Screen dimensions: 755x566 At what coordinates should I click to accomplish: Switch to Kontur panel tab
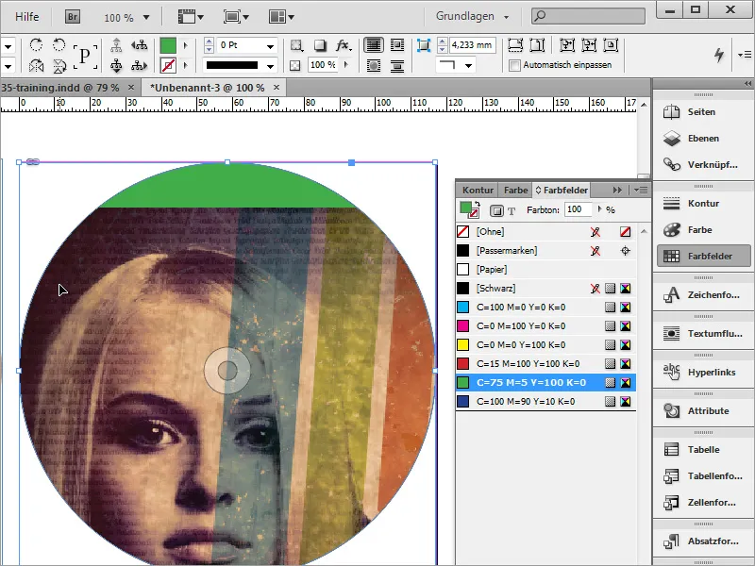click(478, 191)
